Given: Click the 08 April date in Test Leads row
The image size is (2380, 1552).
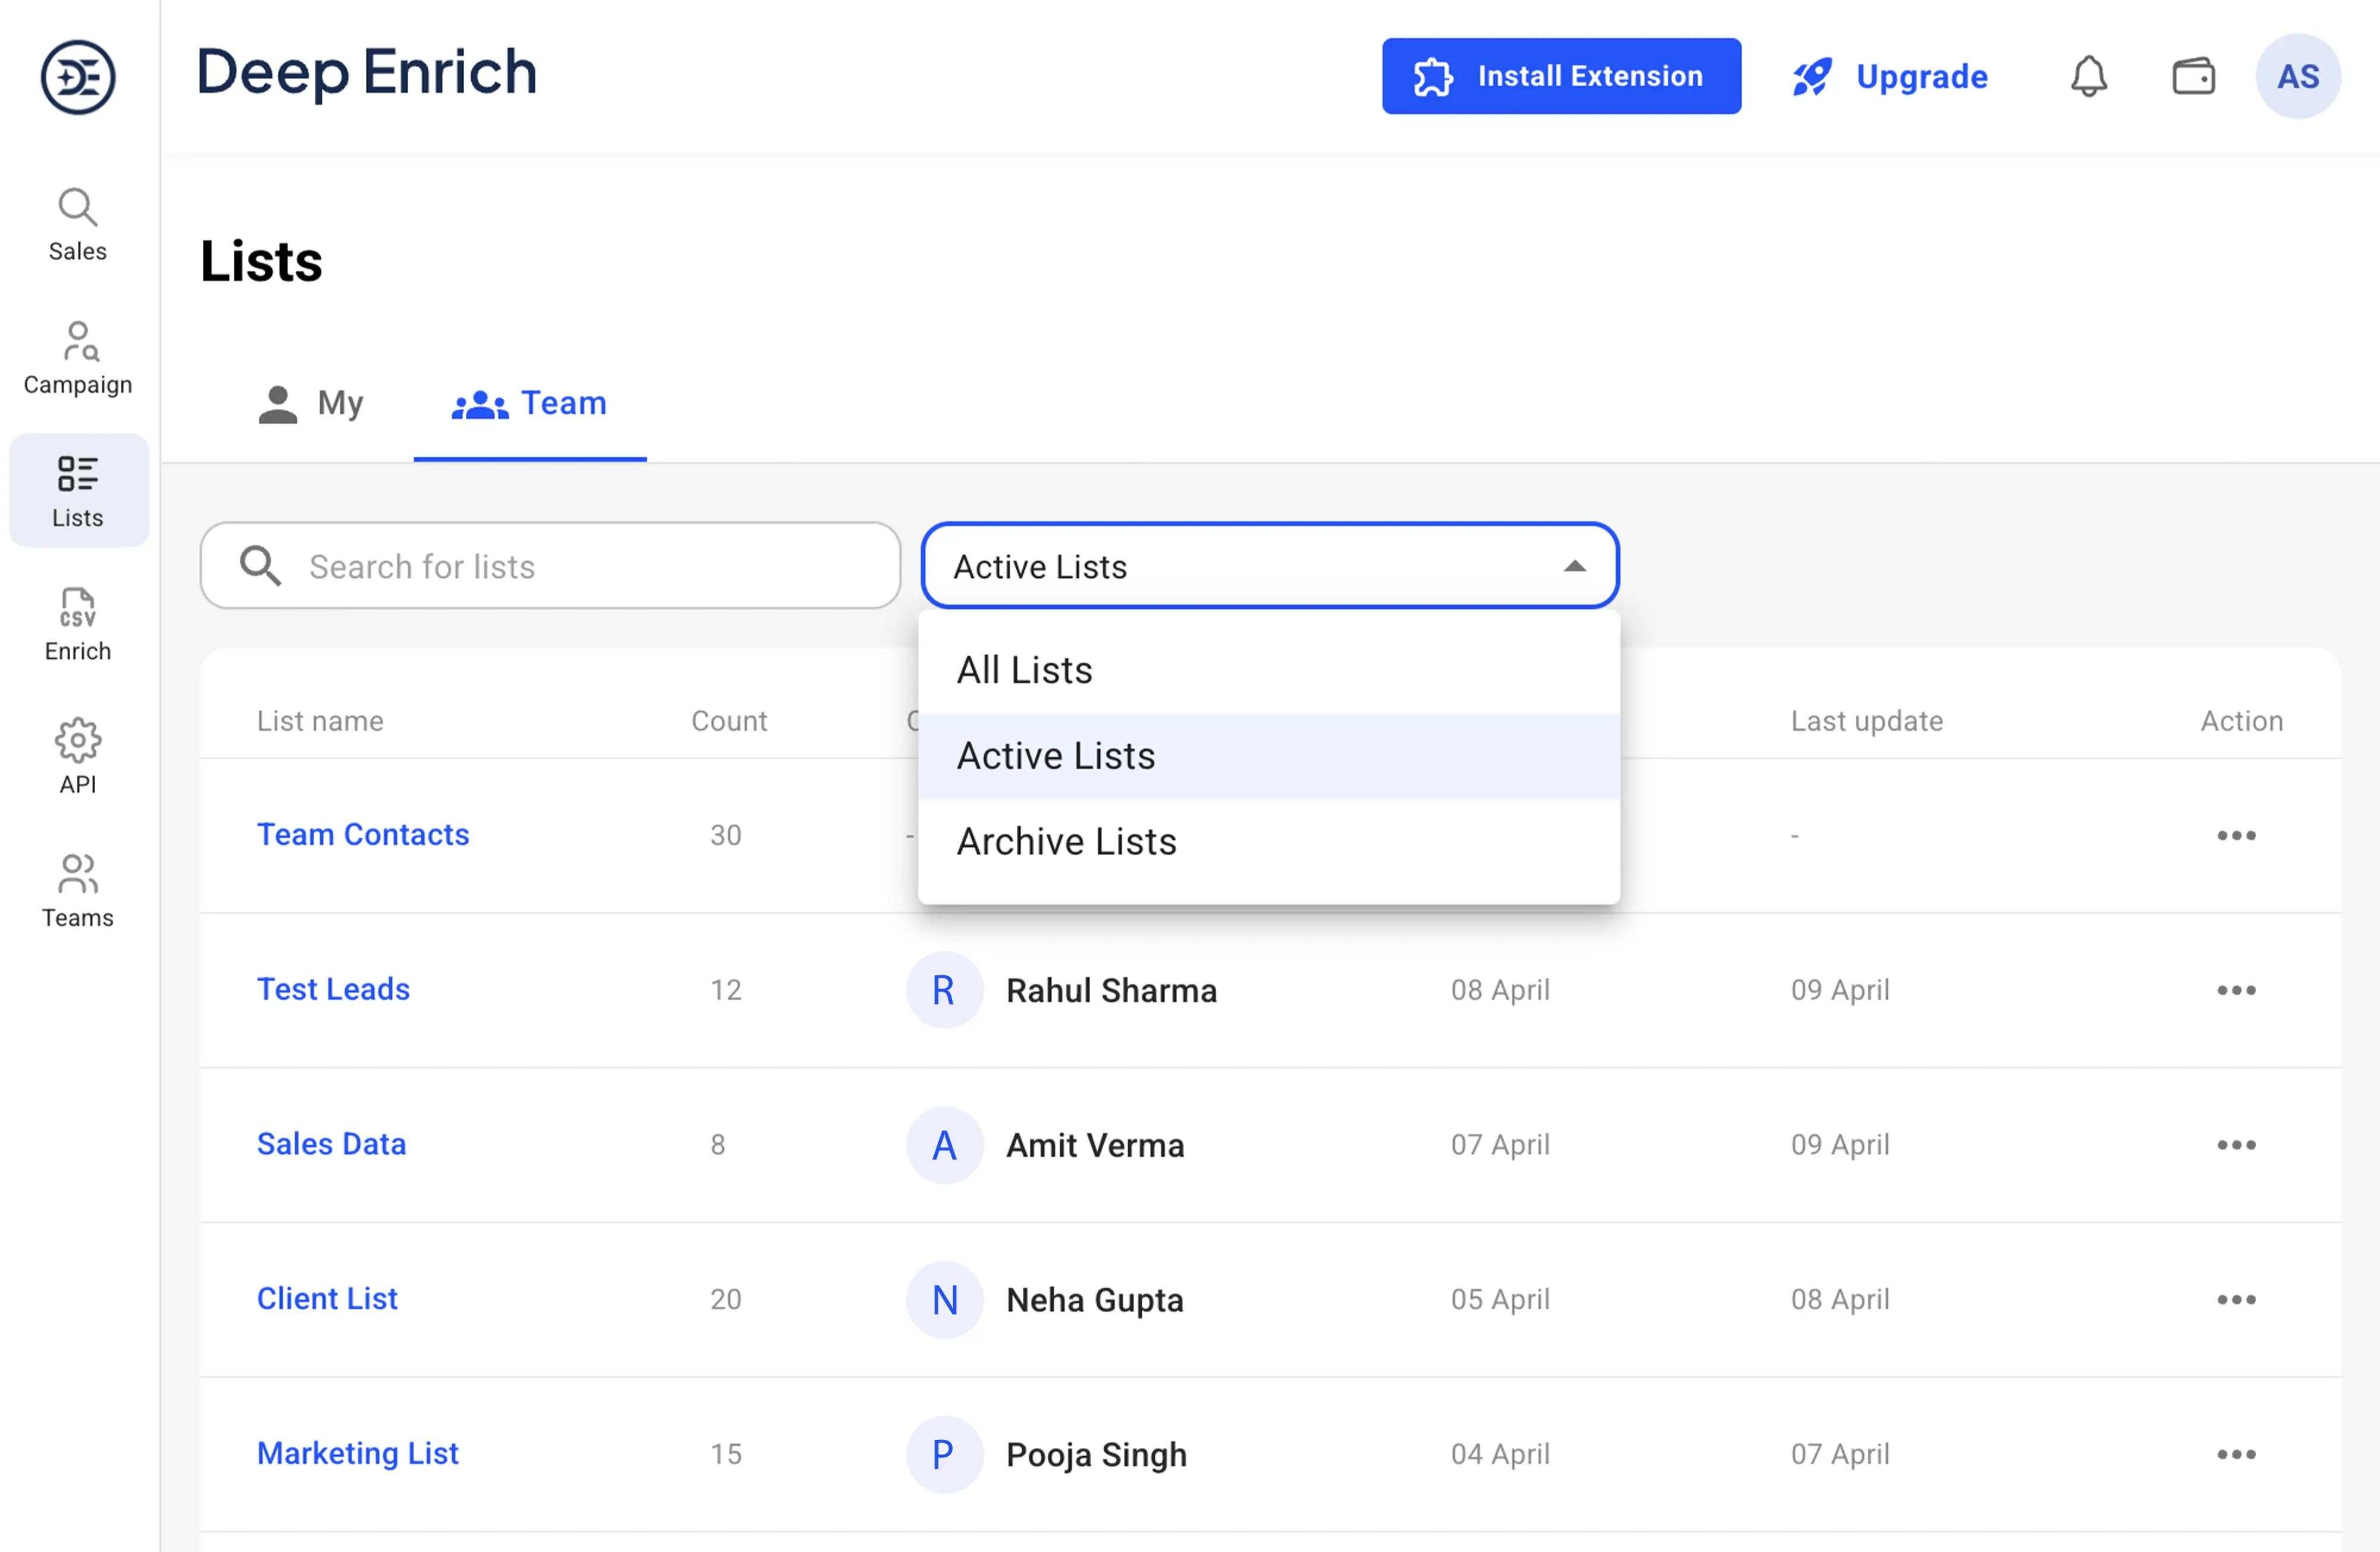Looking at the screenshot, I should click(1500, 990).
